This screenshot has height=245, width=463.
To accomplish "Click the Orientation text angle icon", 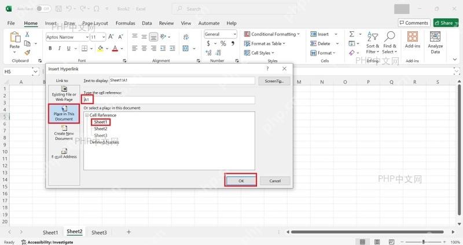I will pyautogui.click(x=163, y=36).
